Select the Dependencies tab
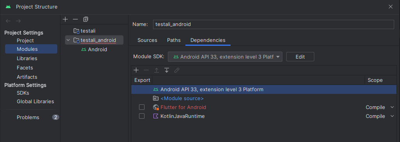Viewport: 400px width, 142px height. pos(208,40)
